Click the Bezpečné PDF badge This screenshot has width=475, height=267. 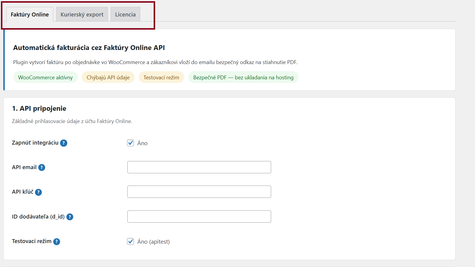(x=243, y=77)
